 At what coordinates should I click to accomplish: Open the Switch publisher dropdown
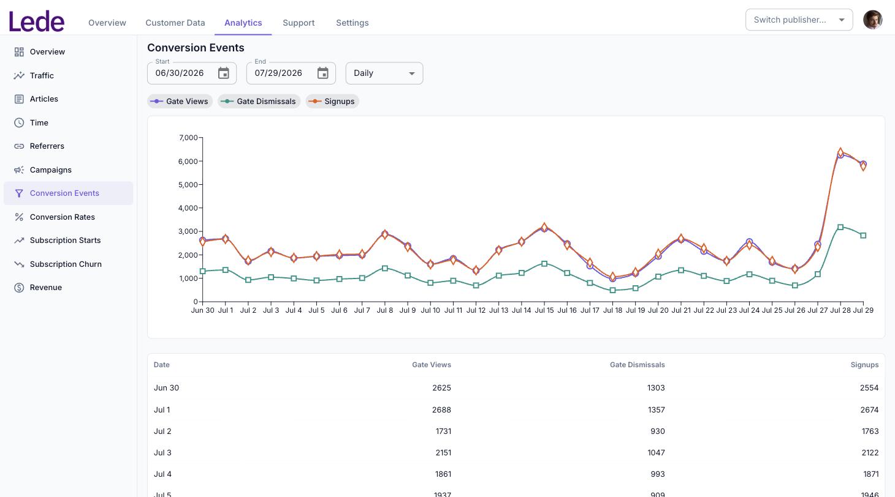point(799,20)
